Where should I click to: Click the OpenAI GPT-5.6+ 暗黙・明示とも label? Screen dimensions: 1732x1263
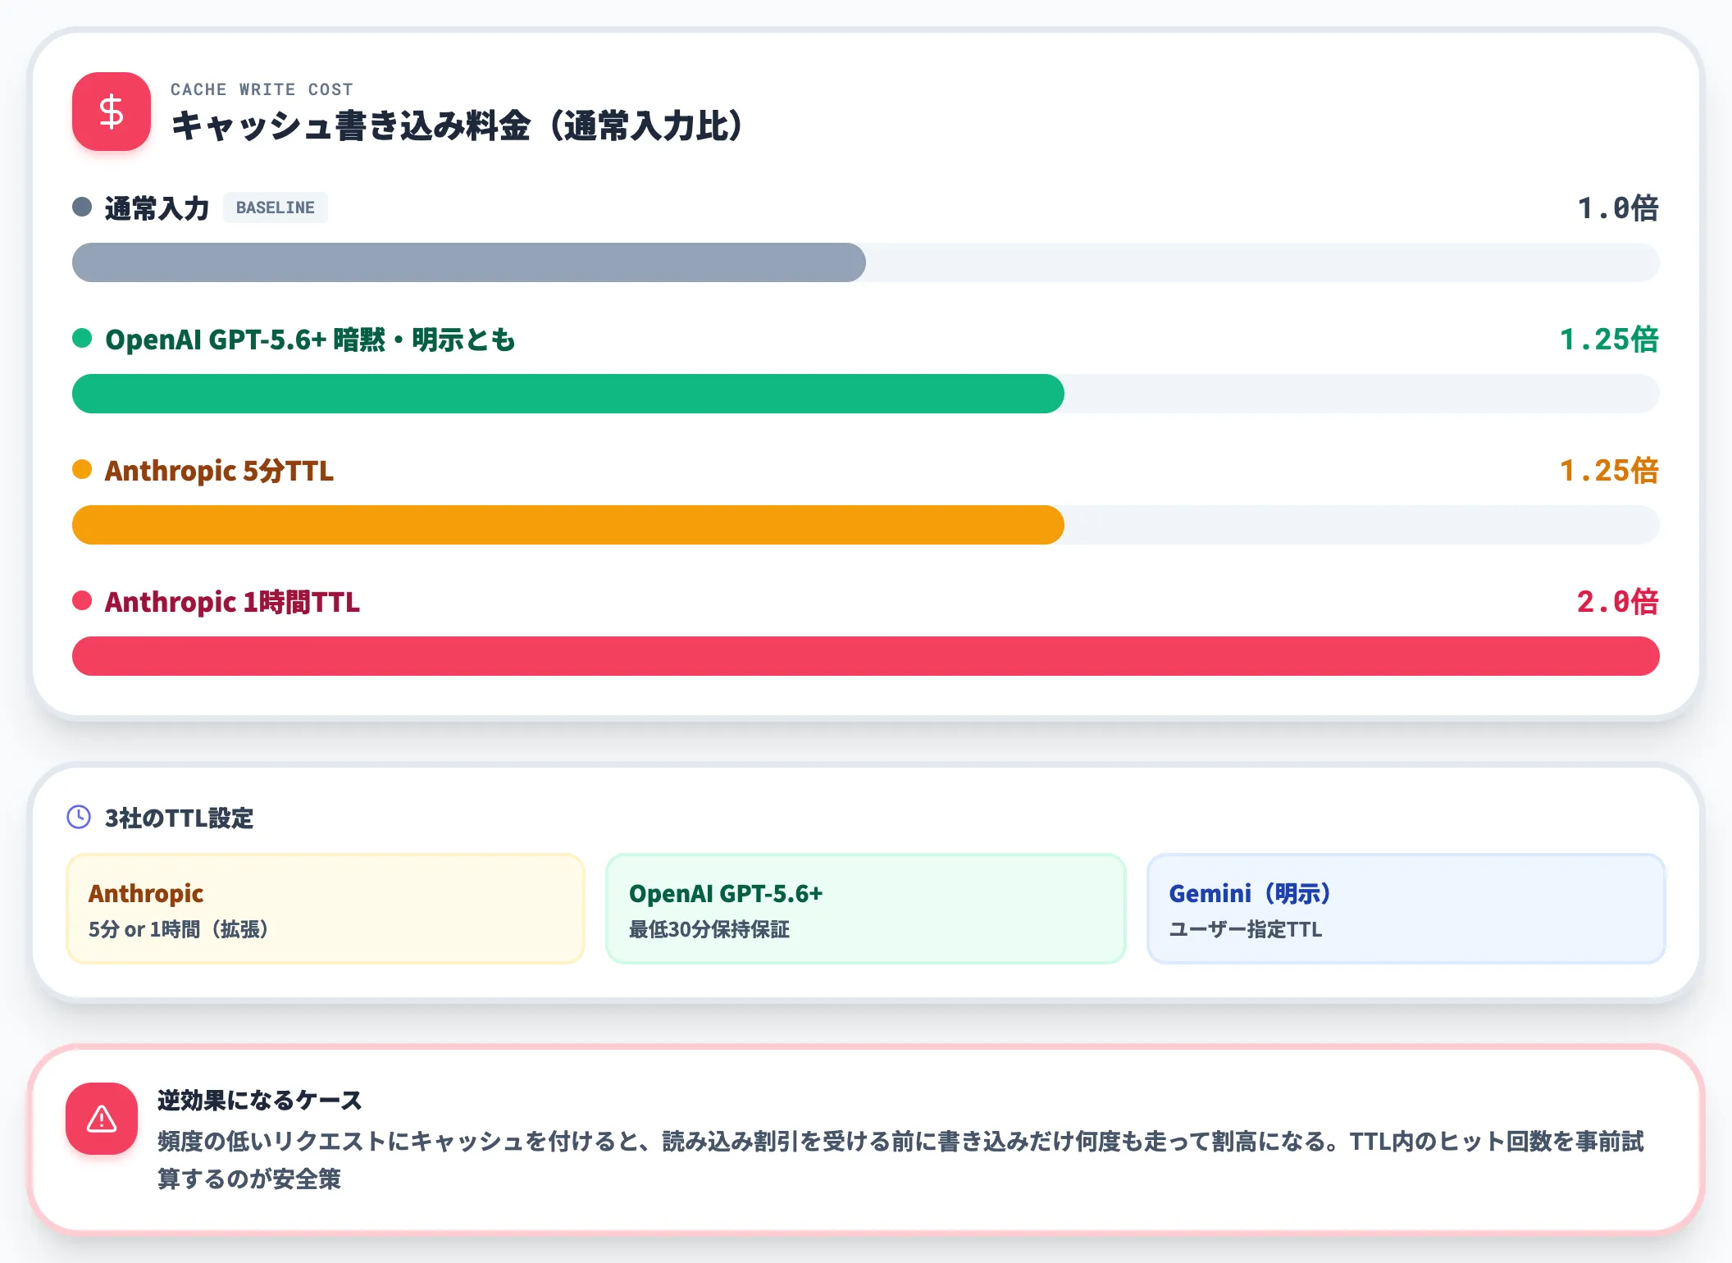pyautogui.click(x=310, y=340)
